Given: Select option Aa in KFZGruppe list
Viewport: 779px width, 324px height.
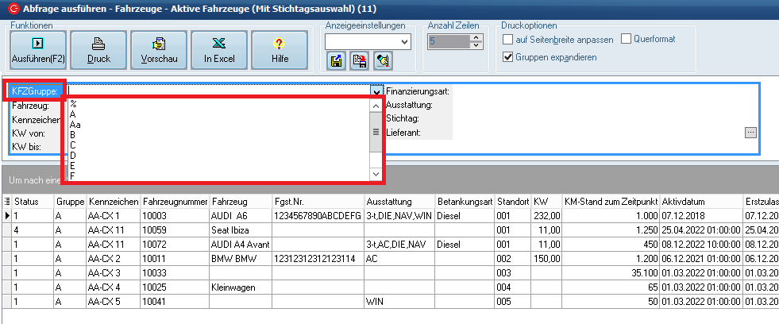Looking at the screenshot, I should point(75,125).
